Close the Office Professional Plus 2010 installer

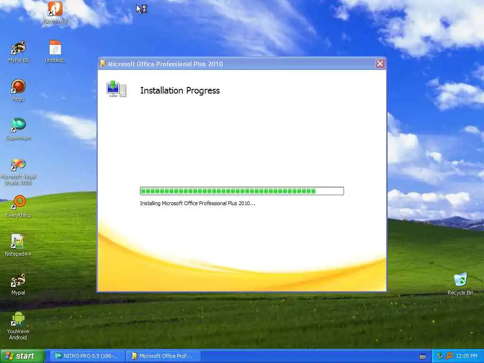point(380,64)
